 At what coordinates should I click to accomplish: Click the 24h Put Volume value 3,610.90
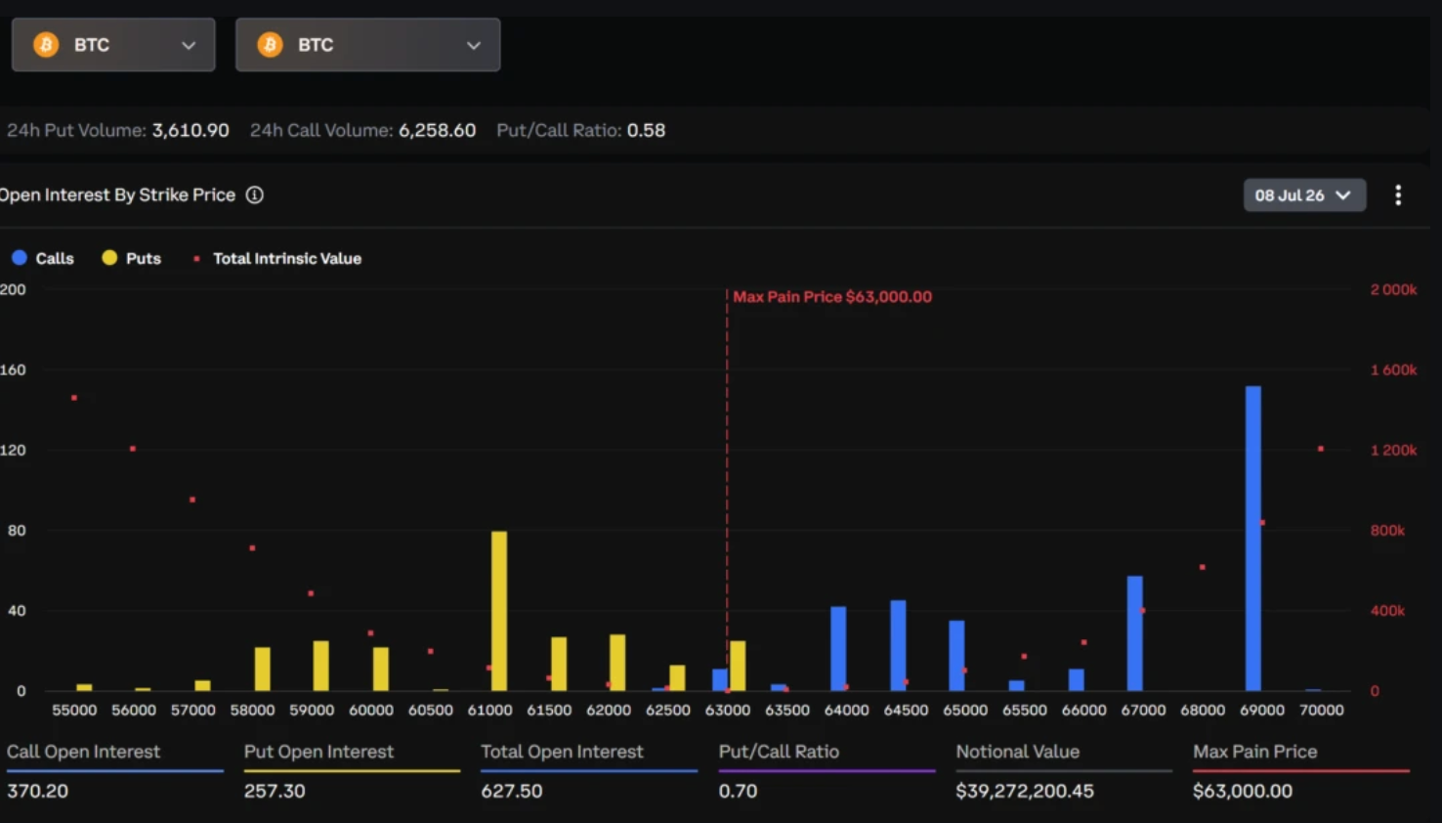tap(191, 130)
